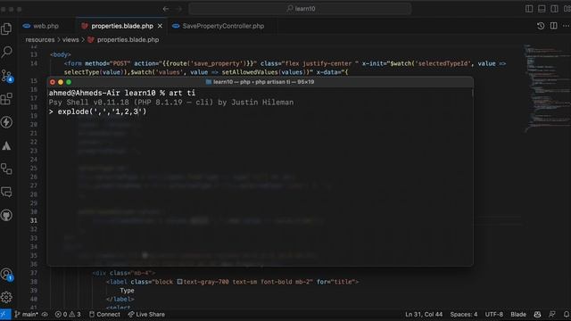
Task: Click the 'resources' breadcrumb
Action: click(x=39, y=39)
